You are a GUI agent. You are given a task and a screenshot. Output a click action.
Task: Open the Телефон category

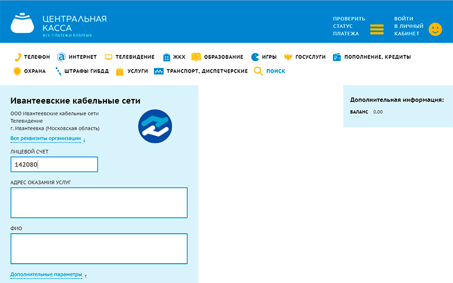coord(37,57)
